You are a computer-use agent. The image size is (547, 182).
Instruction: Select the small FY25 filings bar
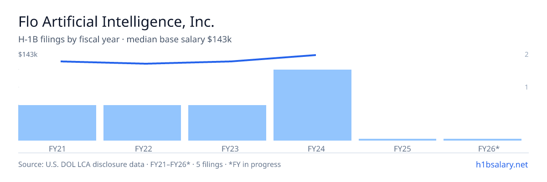point(397,140)
